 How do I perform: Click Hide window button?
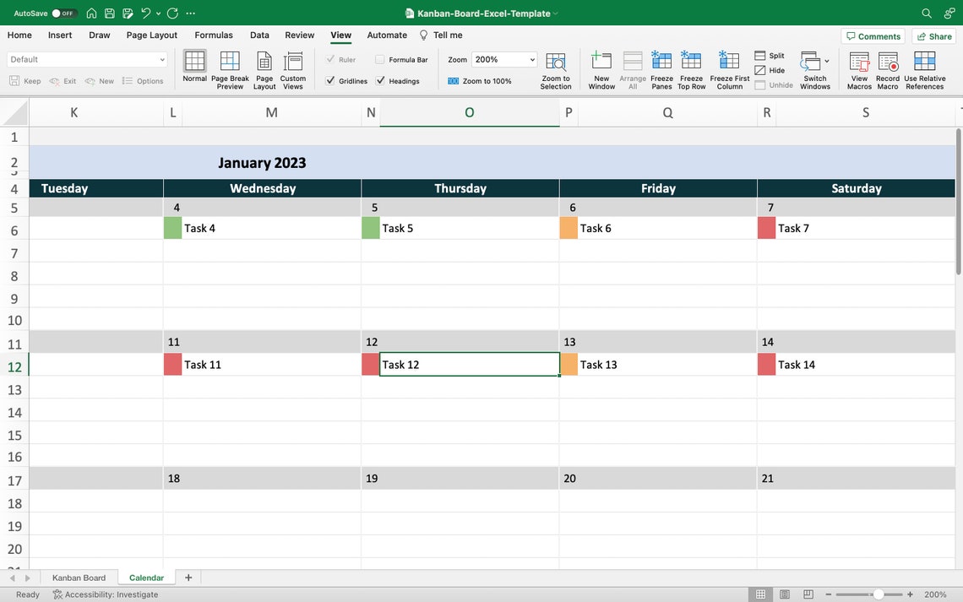[770, 70]
